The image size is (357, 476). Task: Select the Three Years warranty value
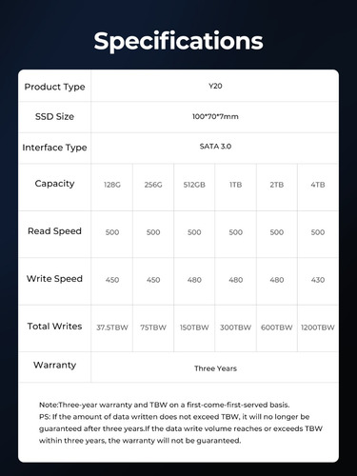point(215,368)
